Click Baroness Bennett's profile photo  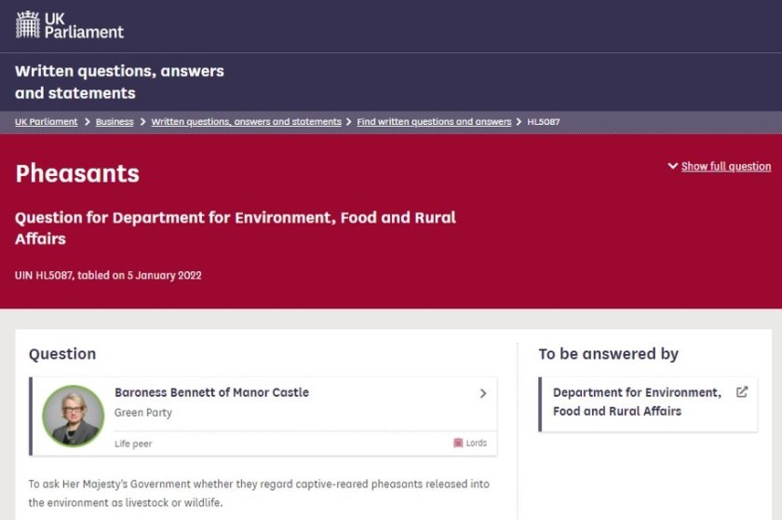pos(73,416)
